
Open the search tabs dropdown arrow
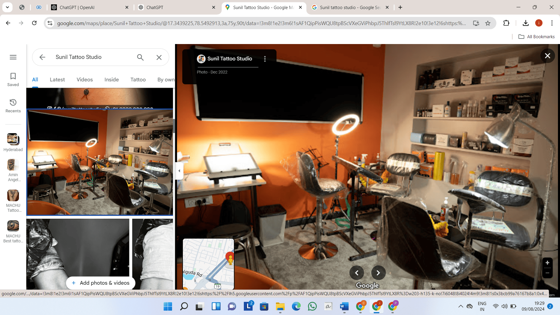[7, 7]
